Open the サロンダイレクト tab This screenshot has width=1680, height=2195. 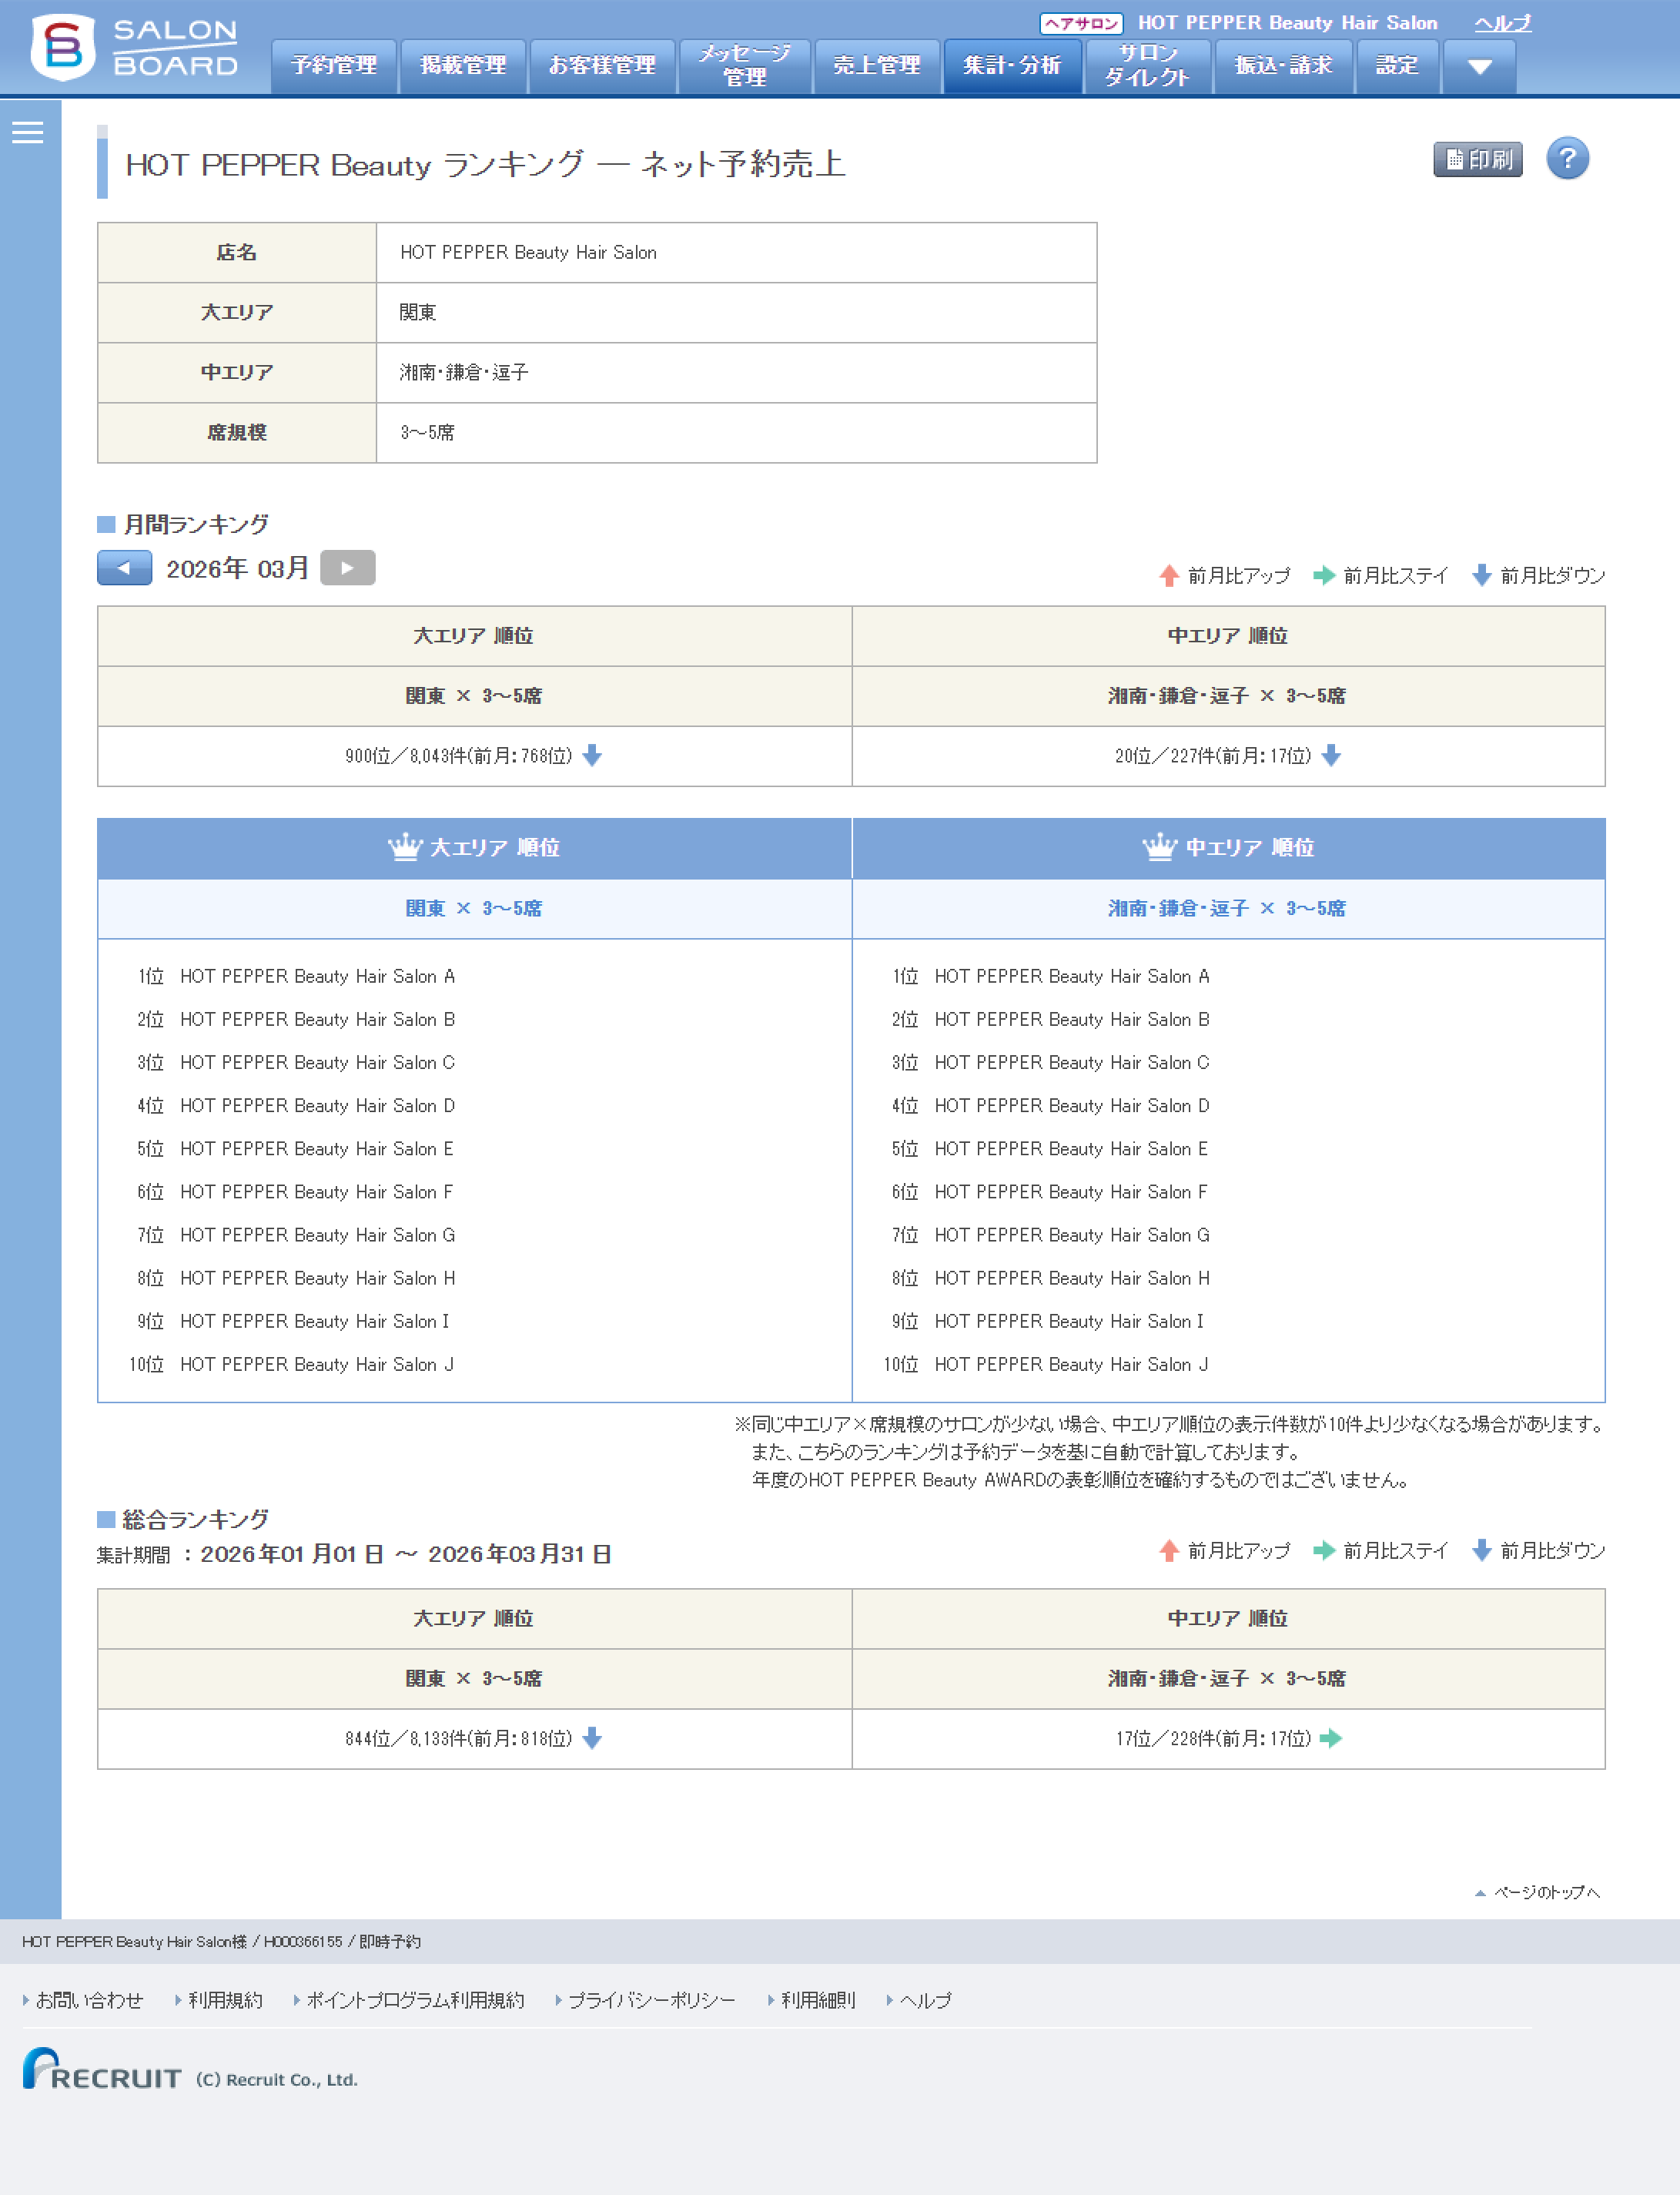point(1147,66)
